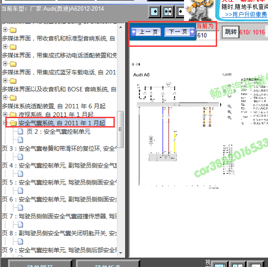Click the zoom-in magnifier with plus
This screenshot has width=268, height=267.
[x=230, y=112]
